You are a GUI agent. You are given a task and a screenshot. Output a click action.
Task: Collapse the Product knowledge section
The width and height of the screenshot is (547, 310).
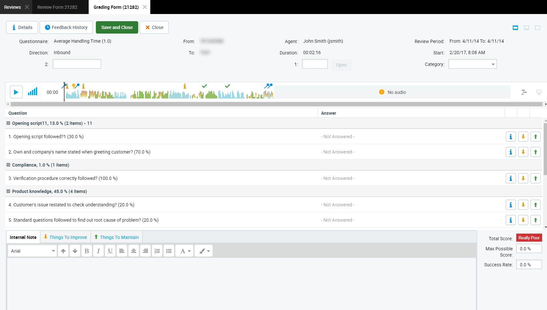tap(8, 191)
